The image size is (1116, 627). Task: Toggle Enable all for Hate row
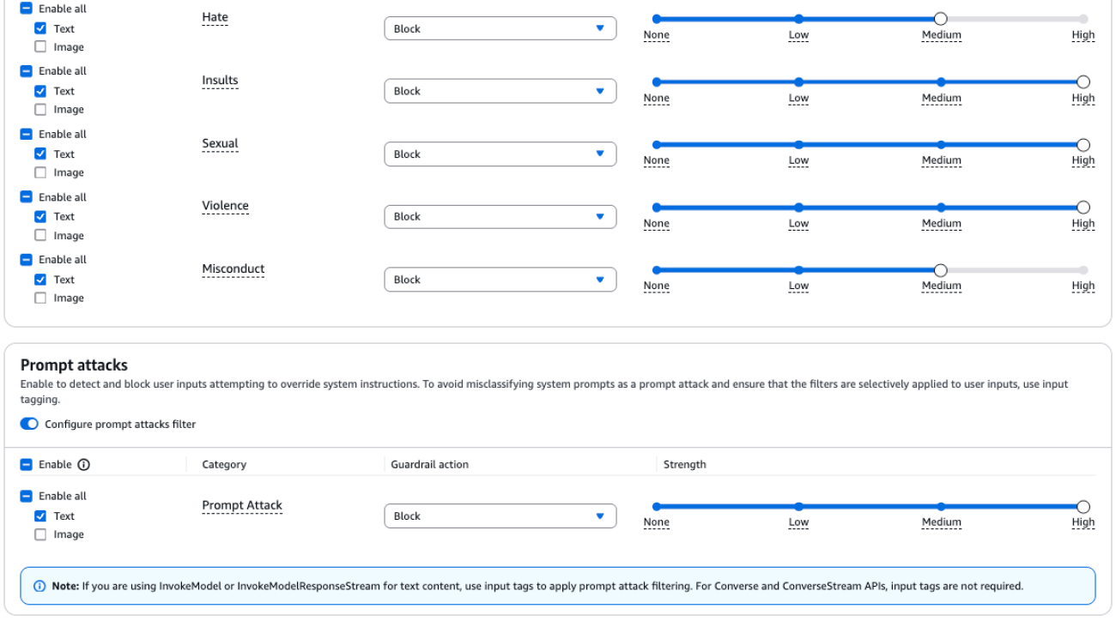(26, 9)
